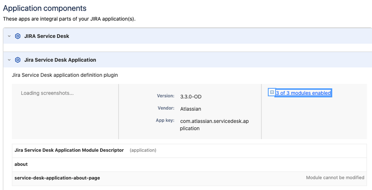Viewport: 372px width, 190px height.
Task: Collapse modules list using the minus icon
Action: click(x=272, y=92)
